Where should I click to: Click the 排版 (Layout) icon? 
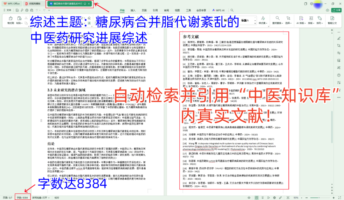pyautogui.click(x=311, y=18)
